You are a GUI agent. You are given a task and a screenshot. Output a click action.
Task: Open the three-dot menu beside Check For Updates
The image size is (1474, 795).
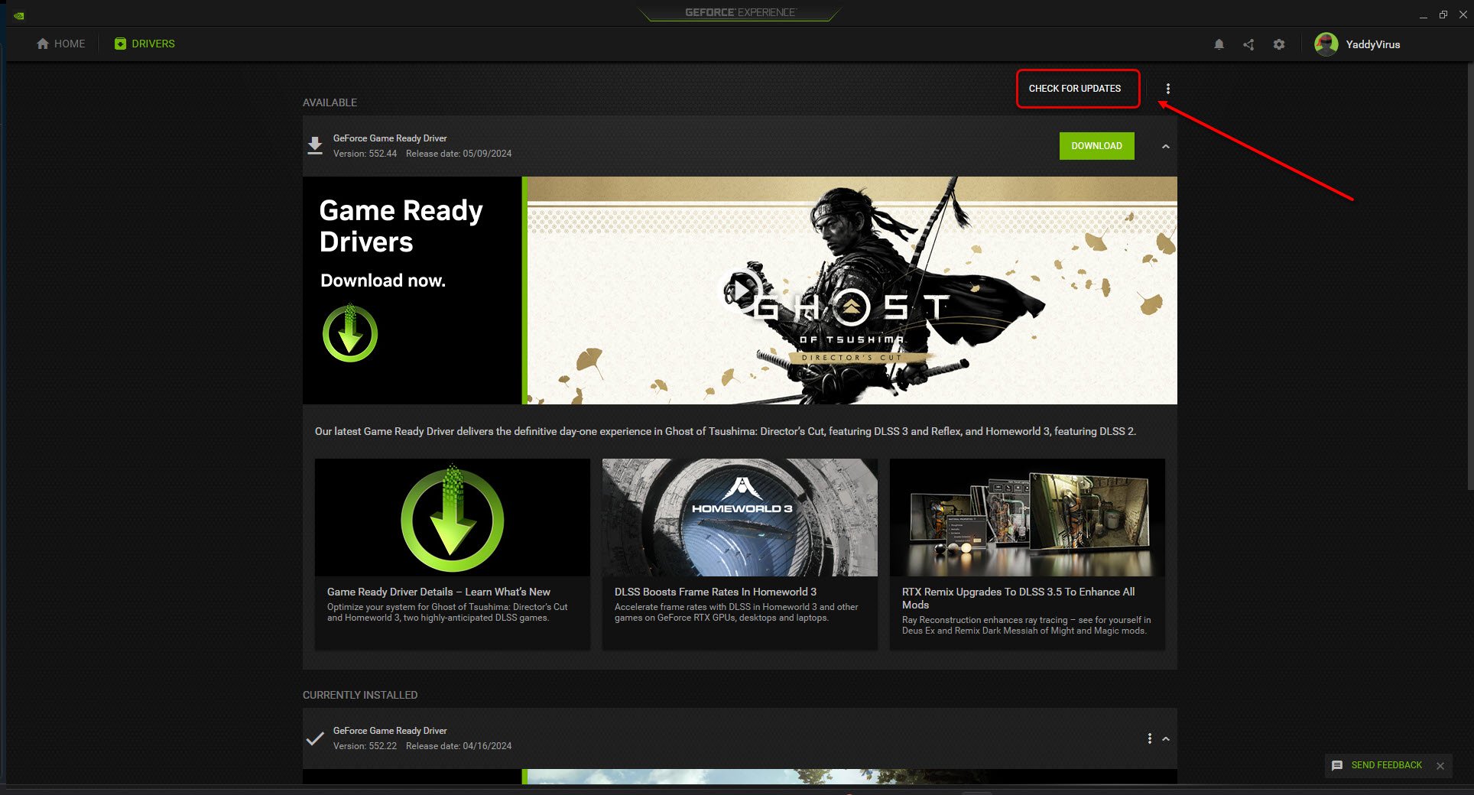1168,88
